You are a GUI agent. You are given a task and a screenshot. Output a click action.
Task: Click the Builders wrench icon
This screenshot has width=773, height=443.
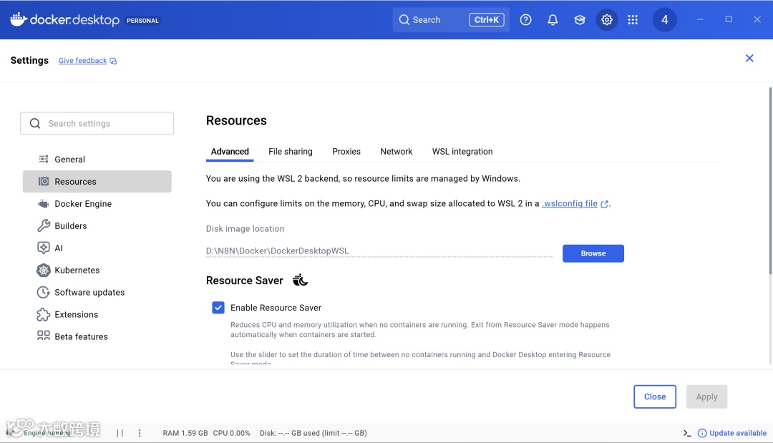[x=44, y=225]
